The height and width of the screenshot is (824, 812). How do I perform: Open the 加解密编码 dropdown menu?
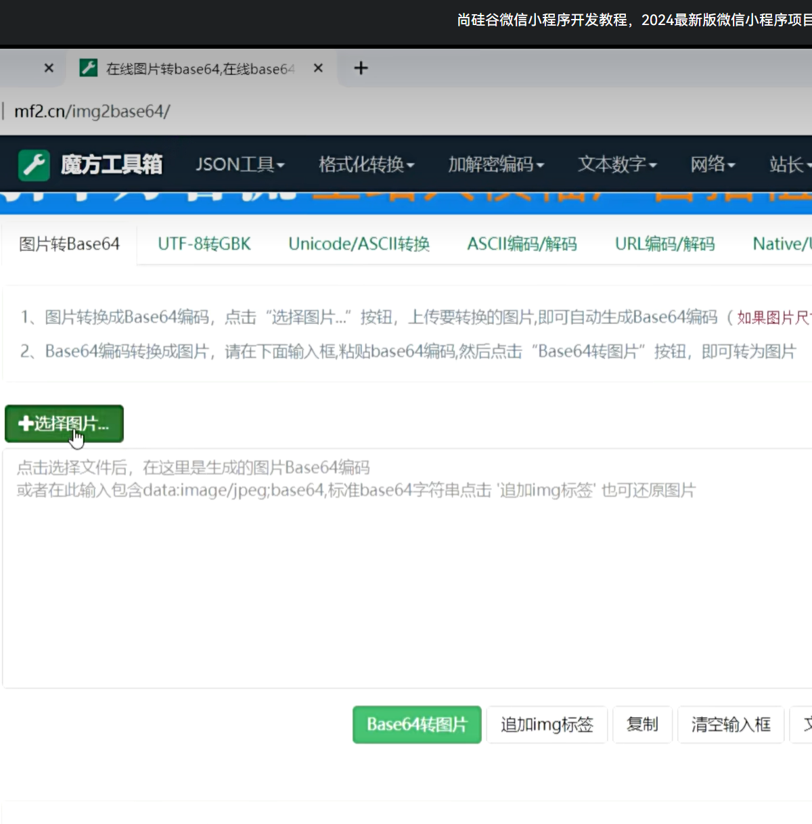click(x=495, y=164)
